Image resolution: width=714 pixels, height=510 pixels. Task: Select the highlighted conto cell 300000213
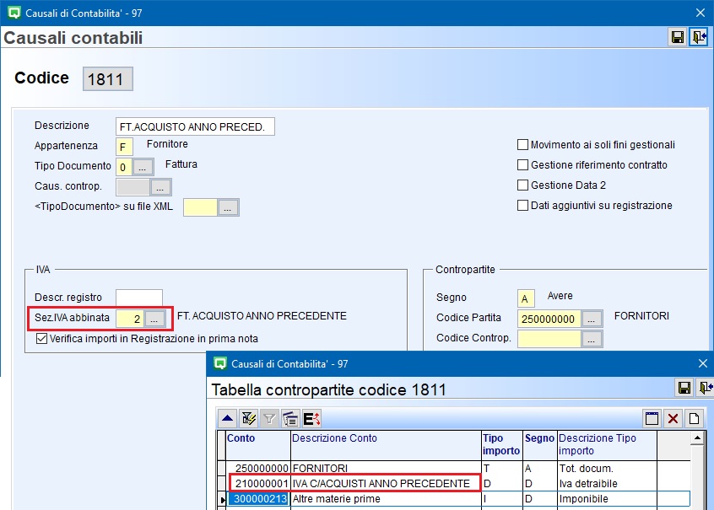coord(260,499)
